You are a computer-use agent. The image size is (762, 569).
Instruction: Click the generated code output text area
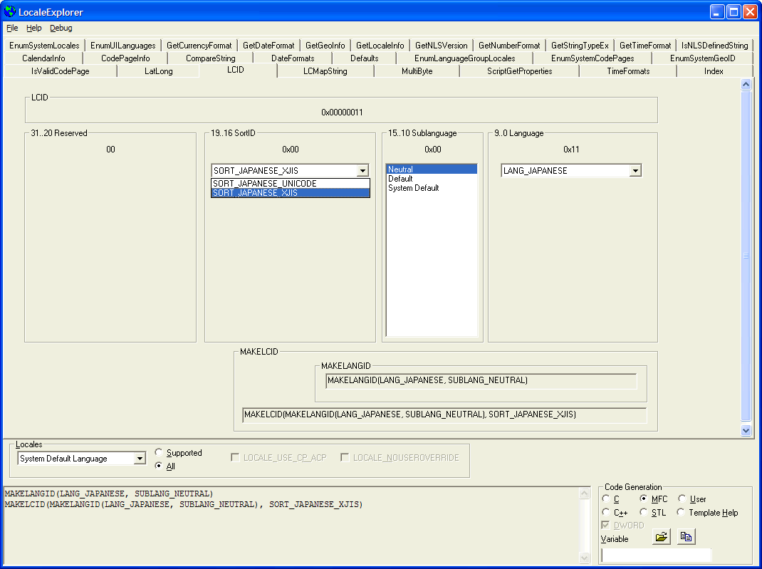pyautogui.click(x=292, y=526)
